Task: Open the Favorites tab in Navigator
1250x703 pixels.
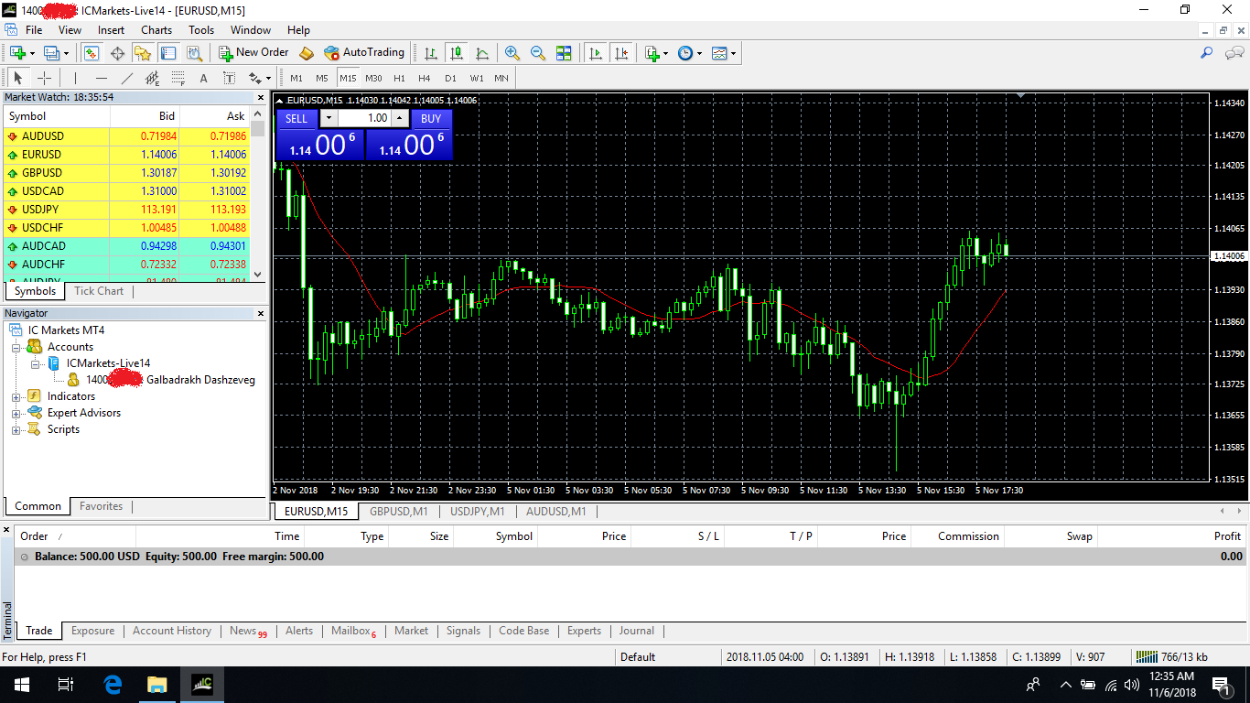Action: click(101, 506)
